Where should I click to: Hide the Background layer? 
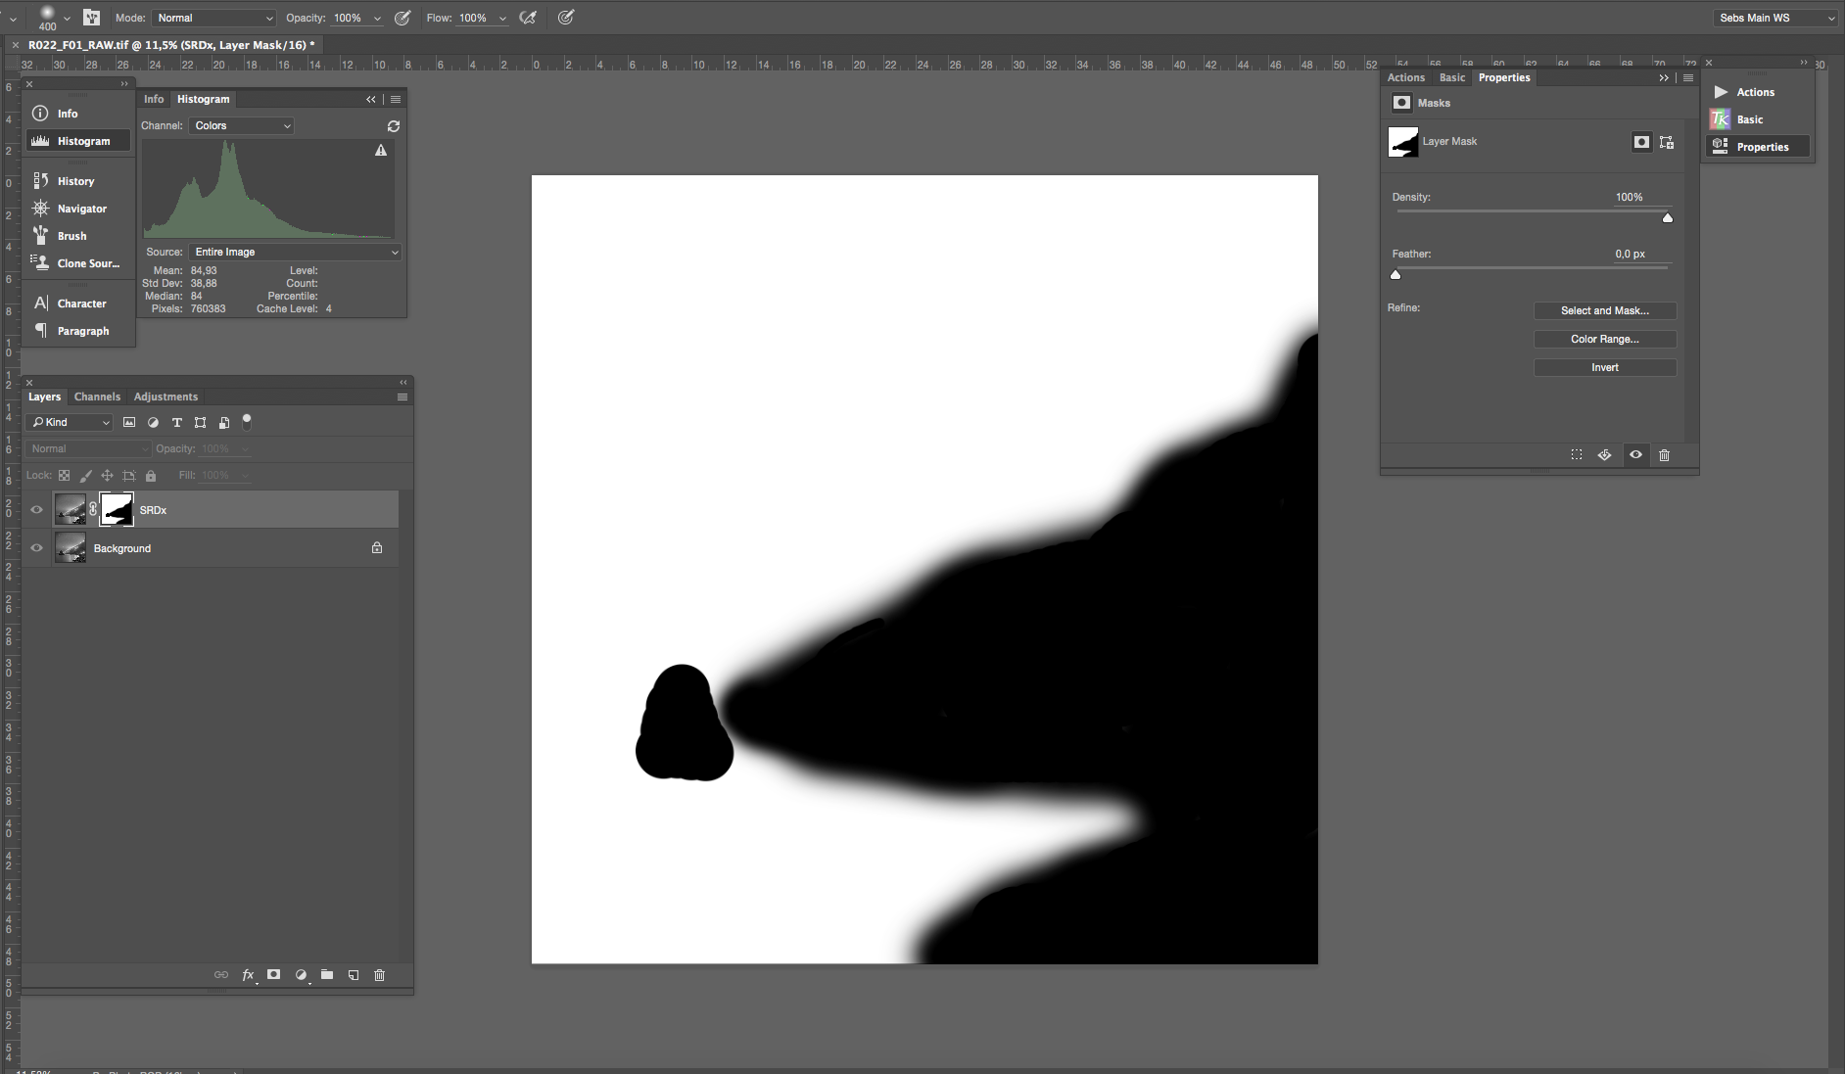(36, 548)
